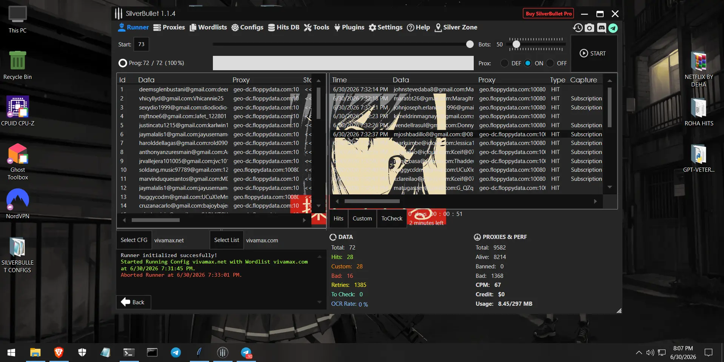Open the Hits DB section
The width and height of the screenshot is (724, 362).
pyautogui.click(x=283, y=27)
